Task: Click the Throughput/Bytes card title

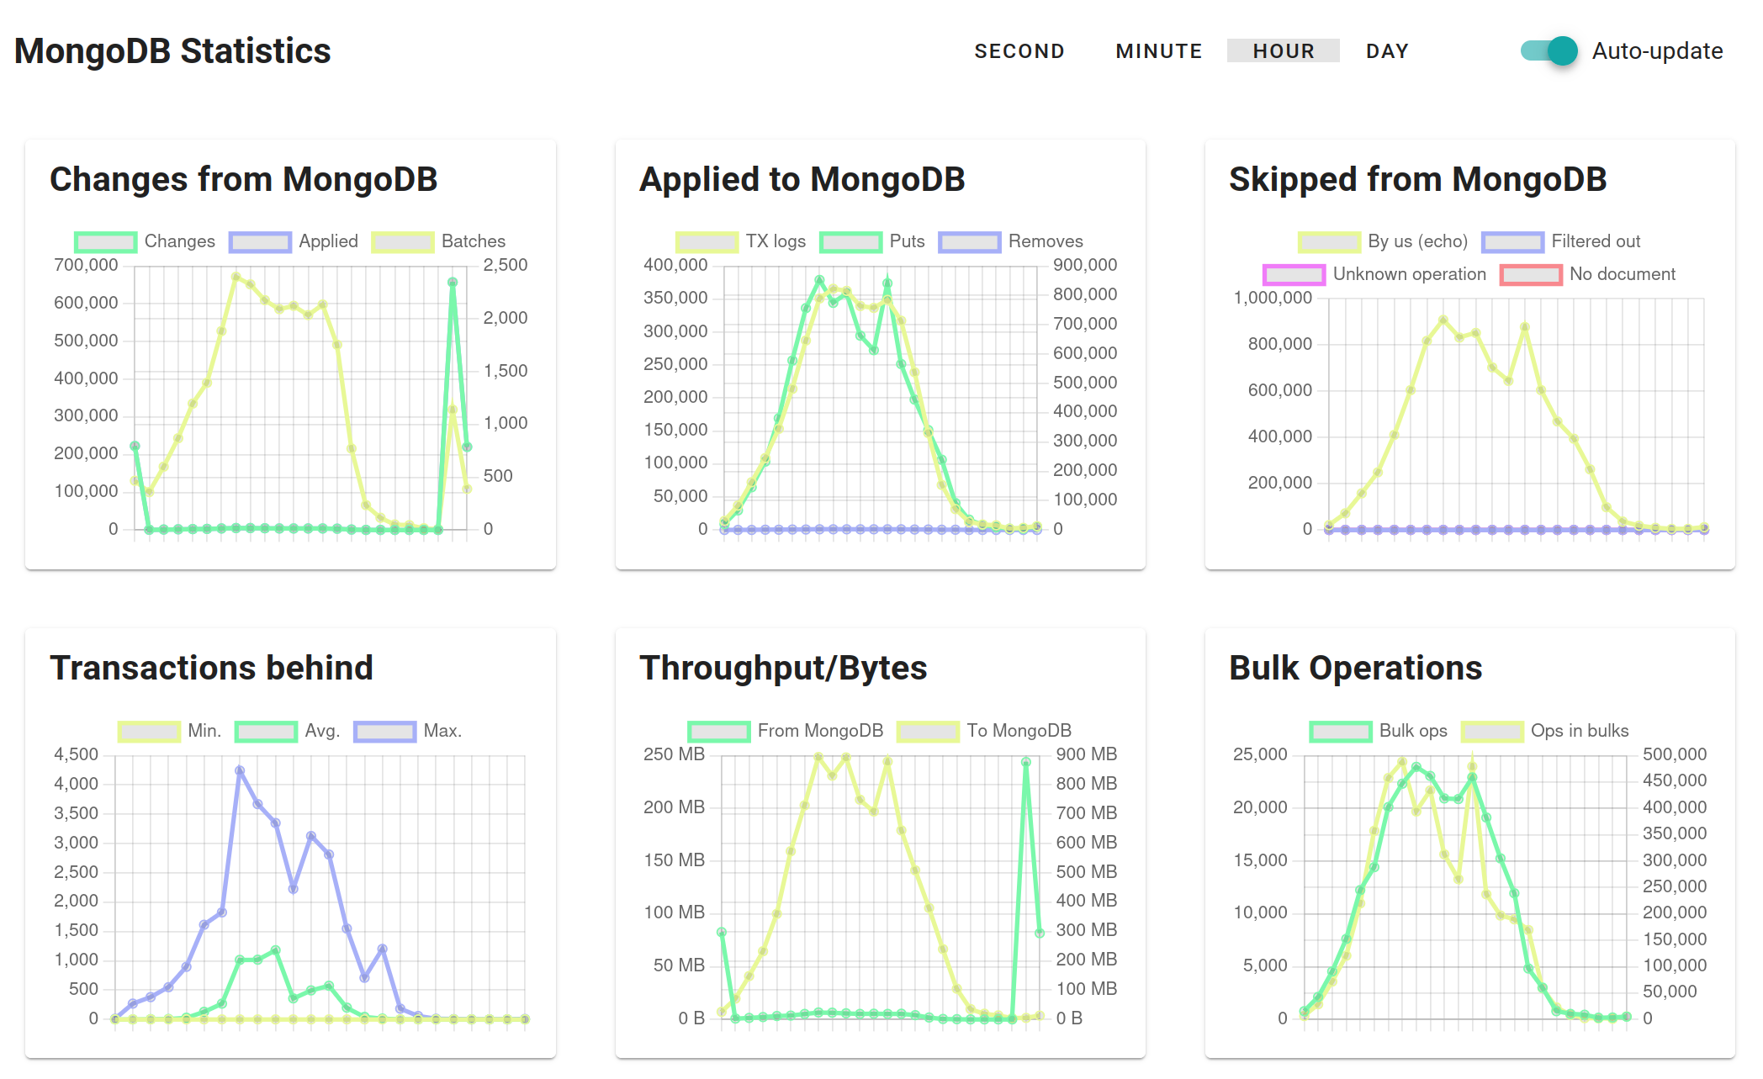Action: point(783,668)
